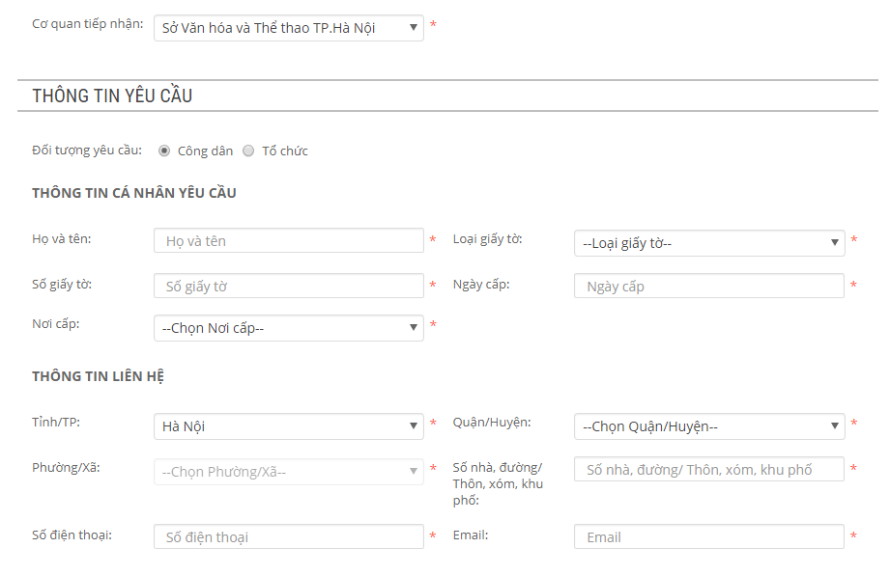Click the THÔNG TIN CÁ NHÂN YÊU CẦU heading
Image resolution: width=890 pixels, height=576 pixels.
tap(134, 193)
